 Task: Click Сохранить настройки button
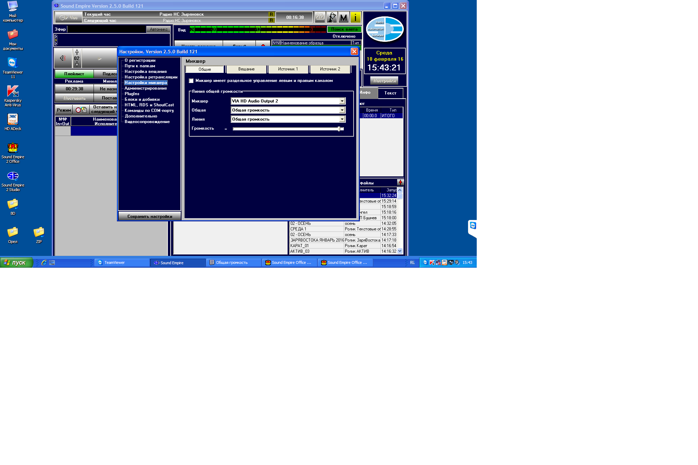tap(150, 216)
